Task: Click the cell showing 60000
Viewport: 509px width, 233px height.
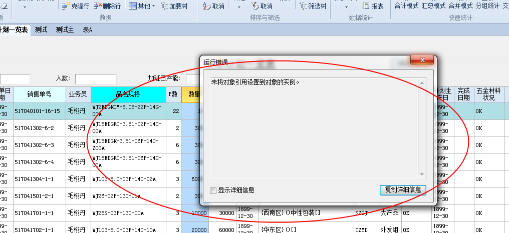Action: tap(222, 228)
